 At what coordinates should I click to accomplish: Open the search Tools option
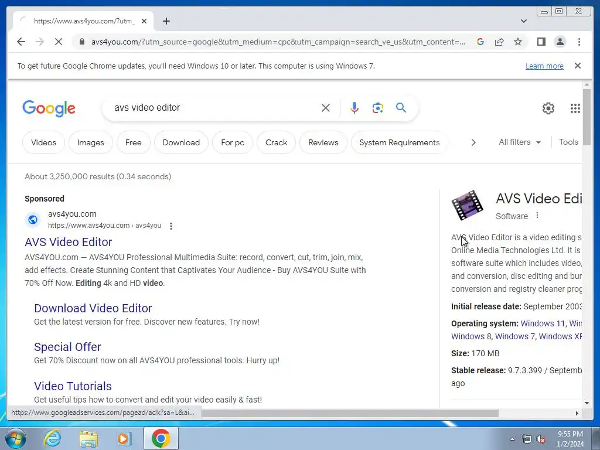click(x=568, y=142)
